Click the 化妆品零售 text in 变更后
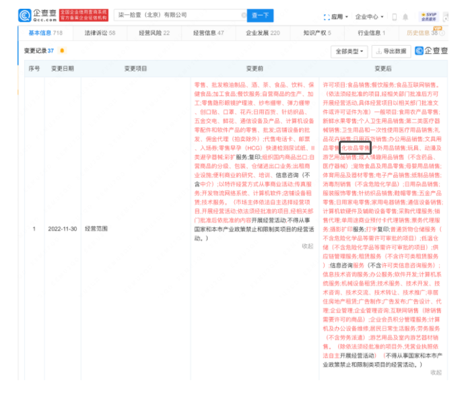 pyautogui.click(x=355, y=148)
